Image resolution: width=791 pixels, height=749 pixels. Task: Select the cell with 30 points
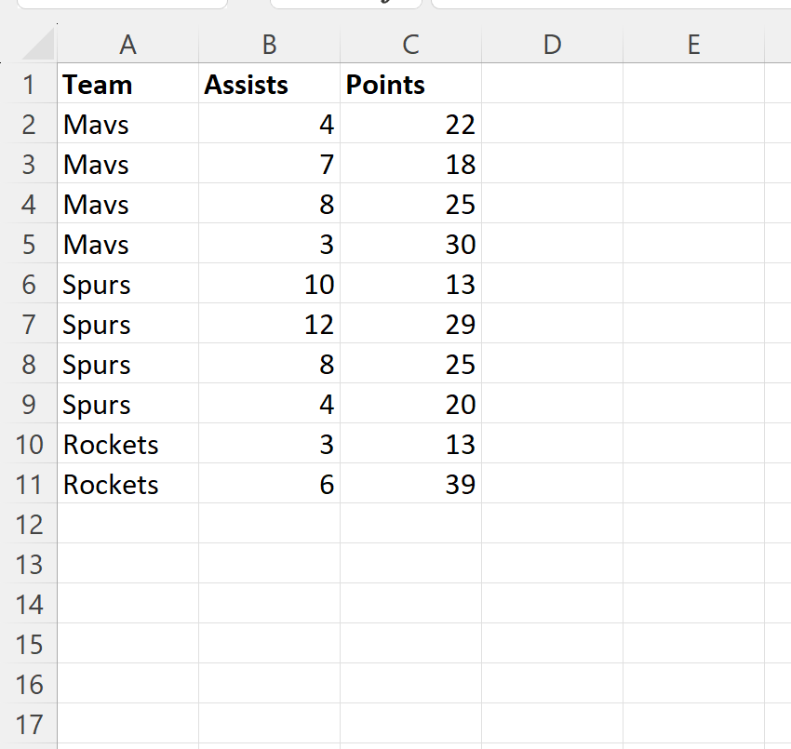pyautogui.click(x=410, y=245)
